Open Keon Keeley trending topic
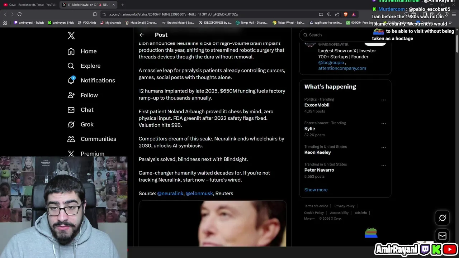459x258 pixels. 317,152
